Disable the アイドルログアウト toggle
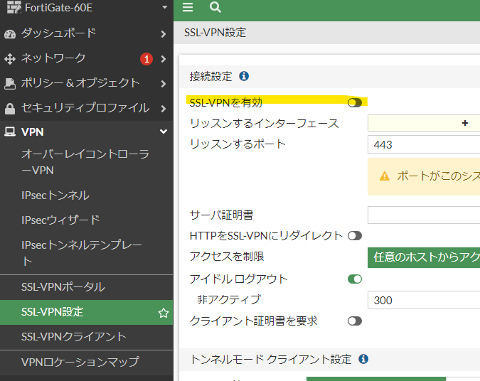Screen dimensions: 480x381 355,279
